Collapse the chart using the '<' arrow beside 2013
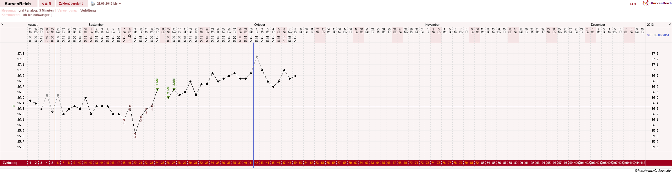The height and width of the screenshot is (174, 672). click(670, 24)
